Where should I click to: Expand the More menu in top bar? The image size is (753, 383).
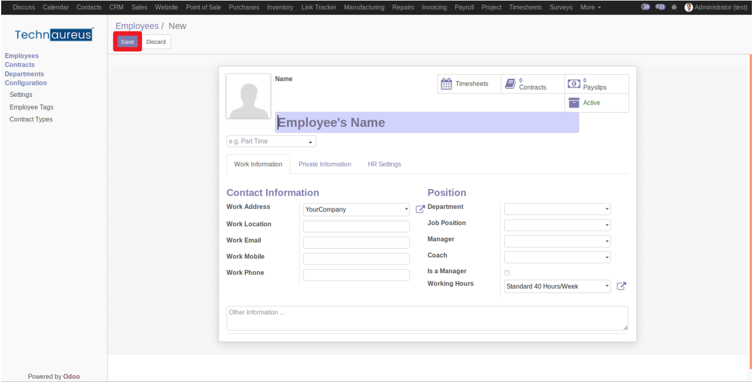[x=591, y=8]
